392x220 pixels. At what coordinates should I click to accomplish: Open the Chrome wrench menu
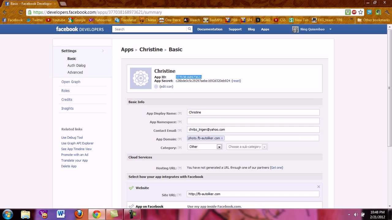tap(387, 12)
